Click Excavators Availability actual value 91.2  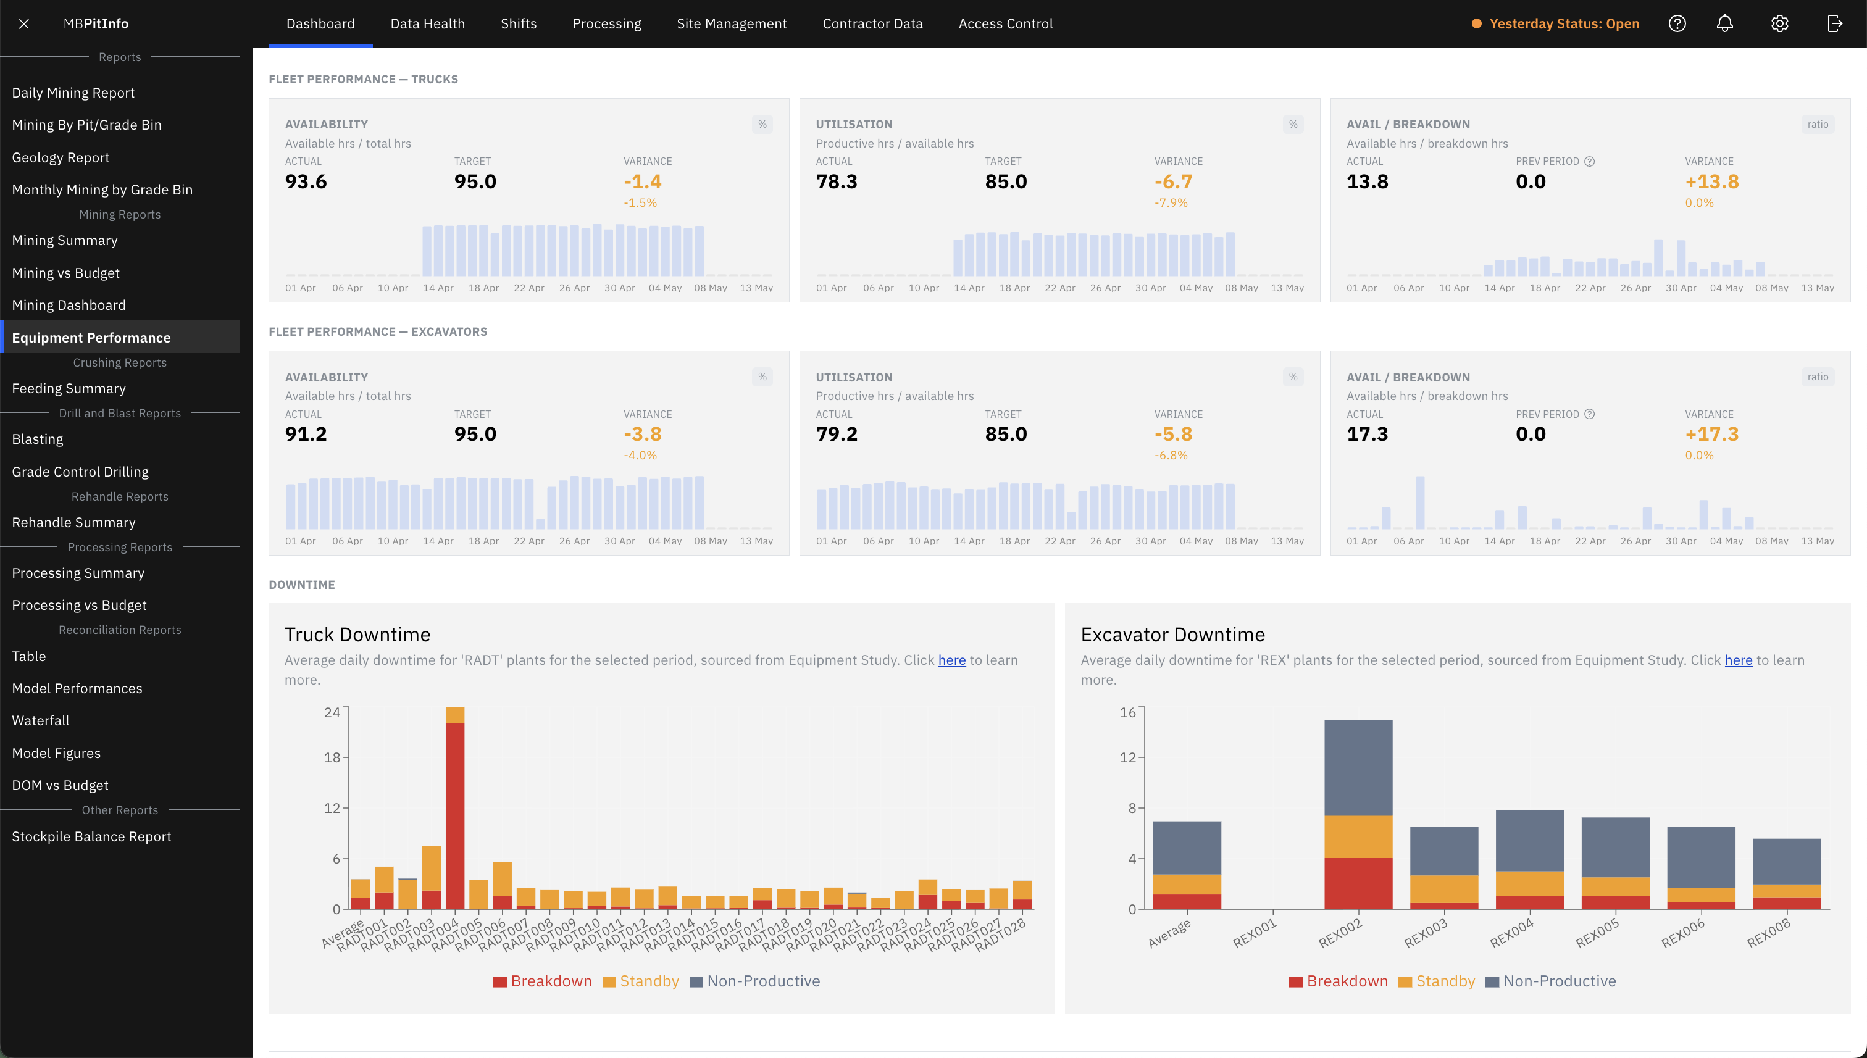click(x=306, y=434)
